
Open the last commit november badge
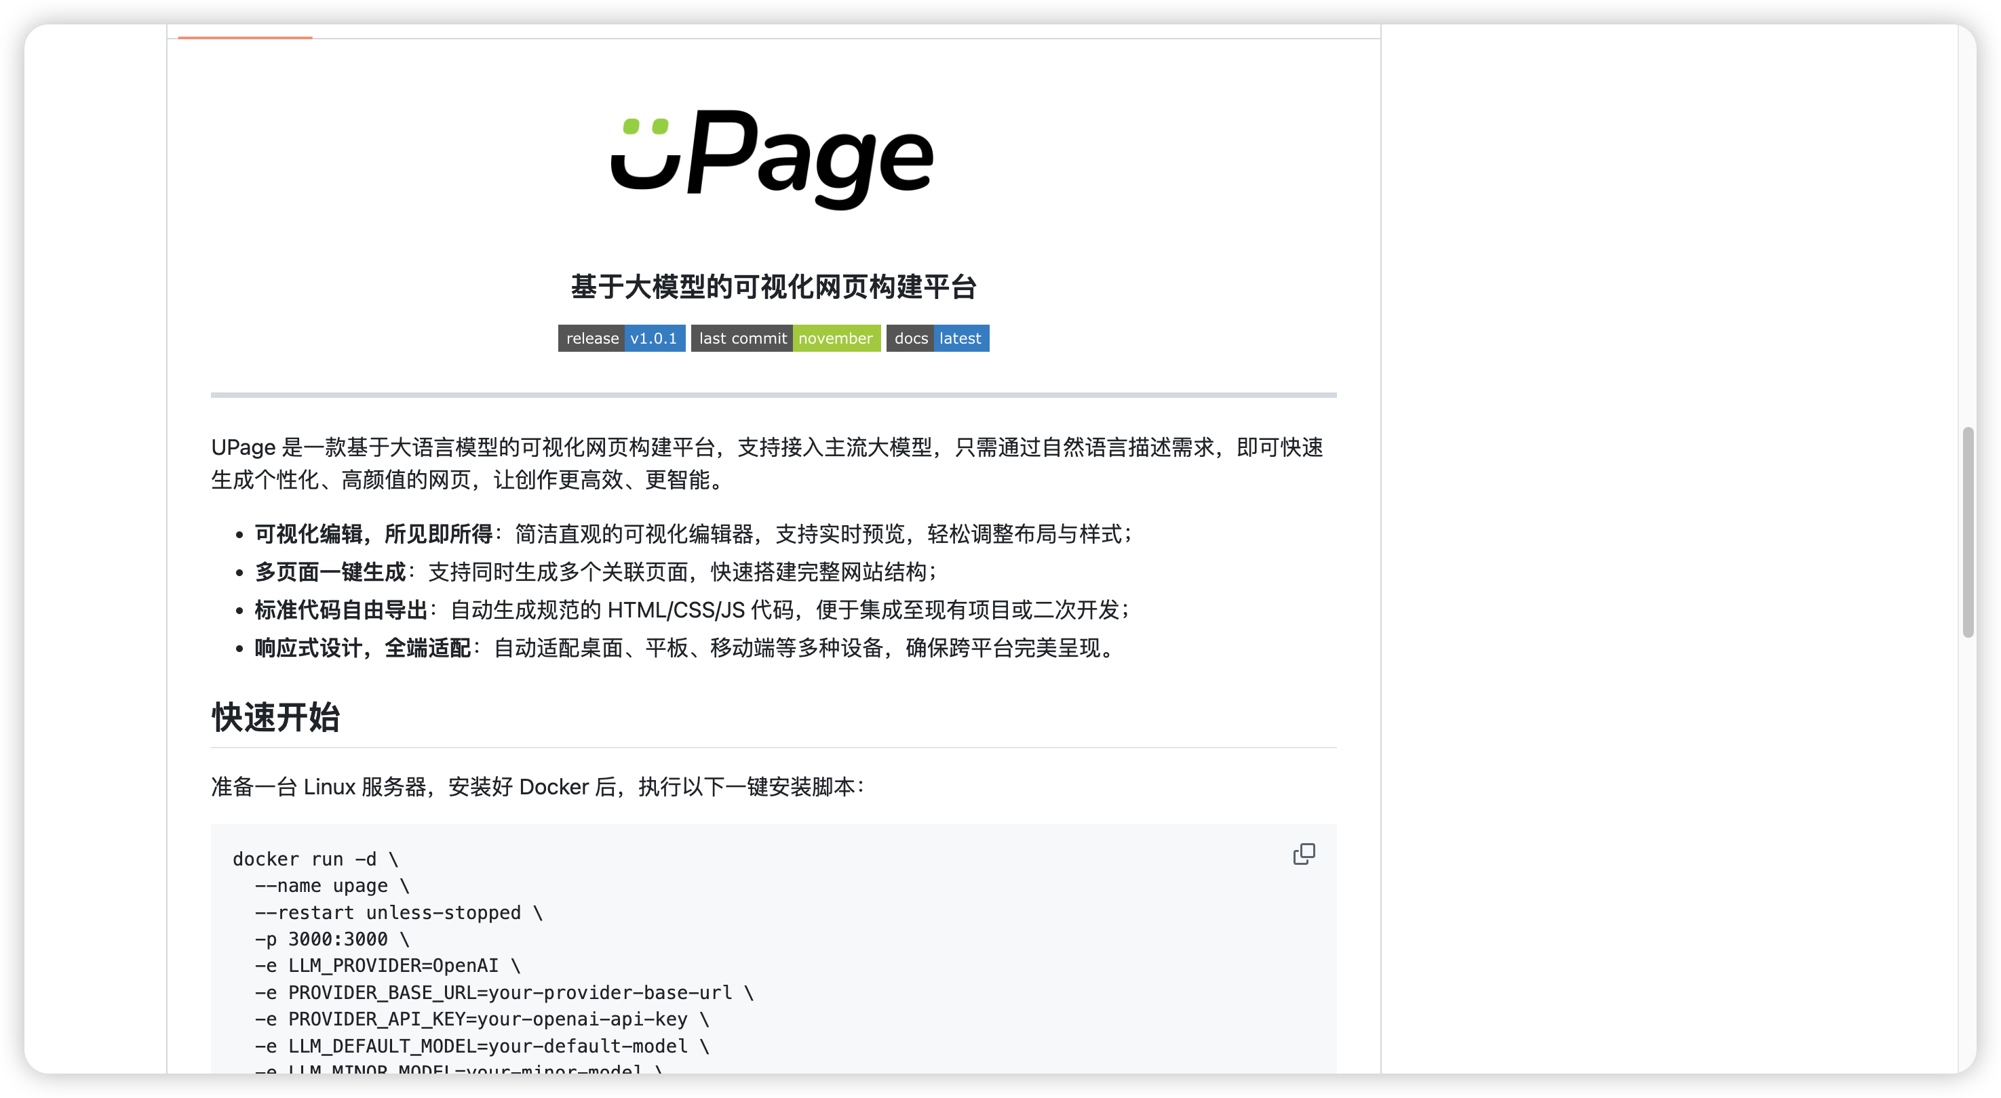785,338
